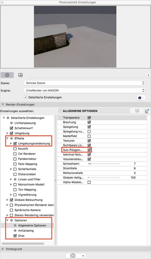Expand the Globale Beleuchtung tree item
The height and width of the screenshot is (259, 151).
[x=7, y=200]
